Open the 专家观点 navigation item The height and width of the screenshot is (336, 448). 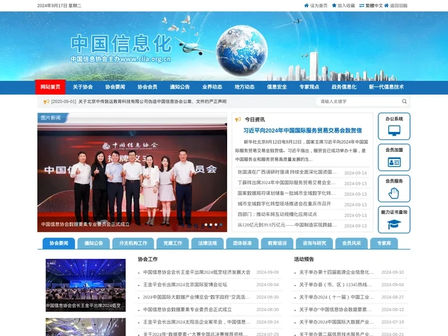pos(309,87)
